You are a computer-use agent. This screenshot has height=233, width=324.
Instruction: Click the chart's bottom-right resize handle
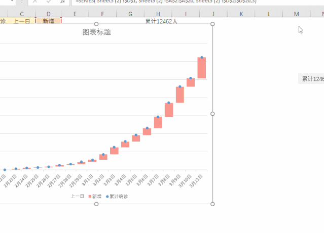(x=212, y=204)
